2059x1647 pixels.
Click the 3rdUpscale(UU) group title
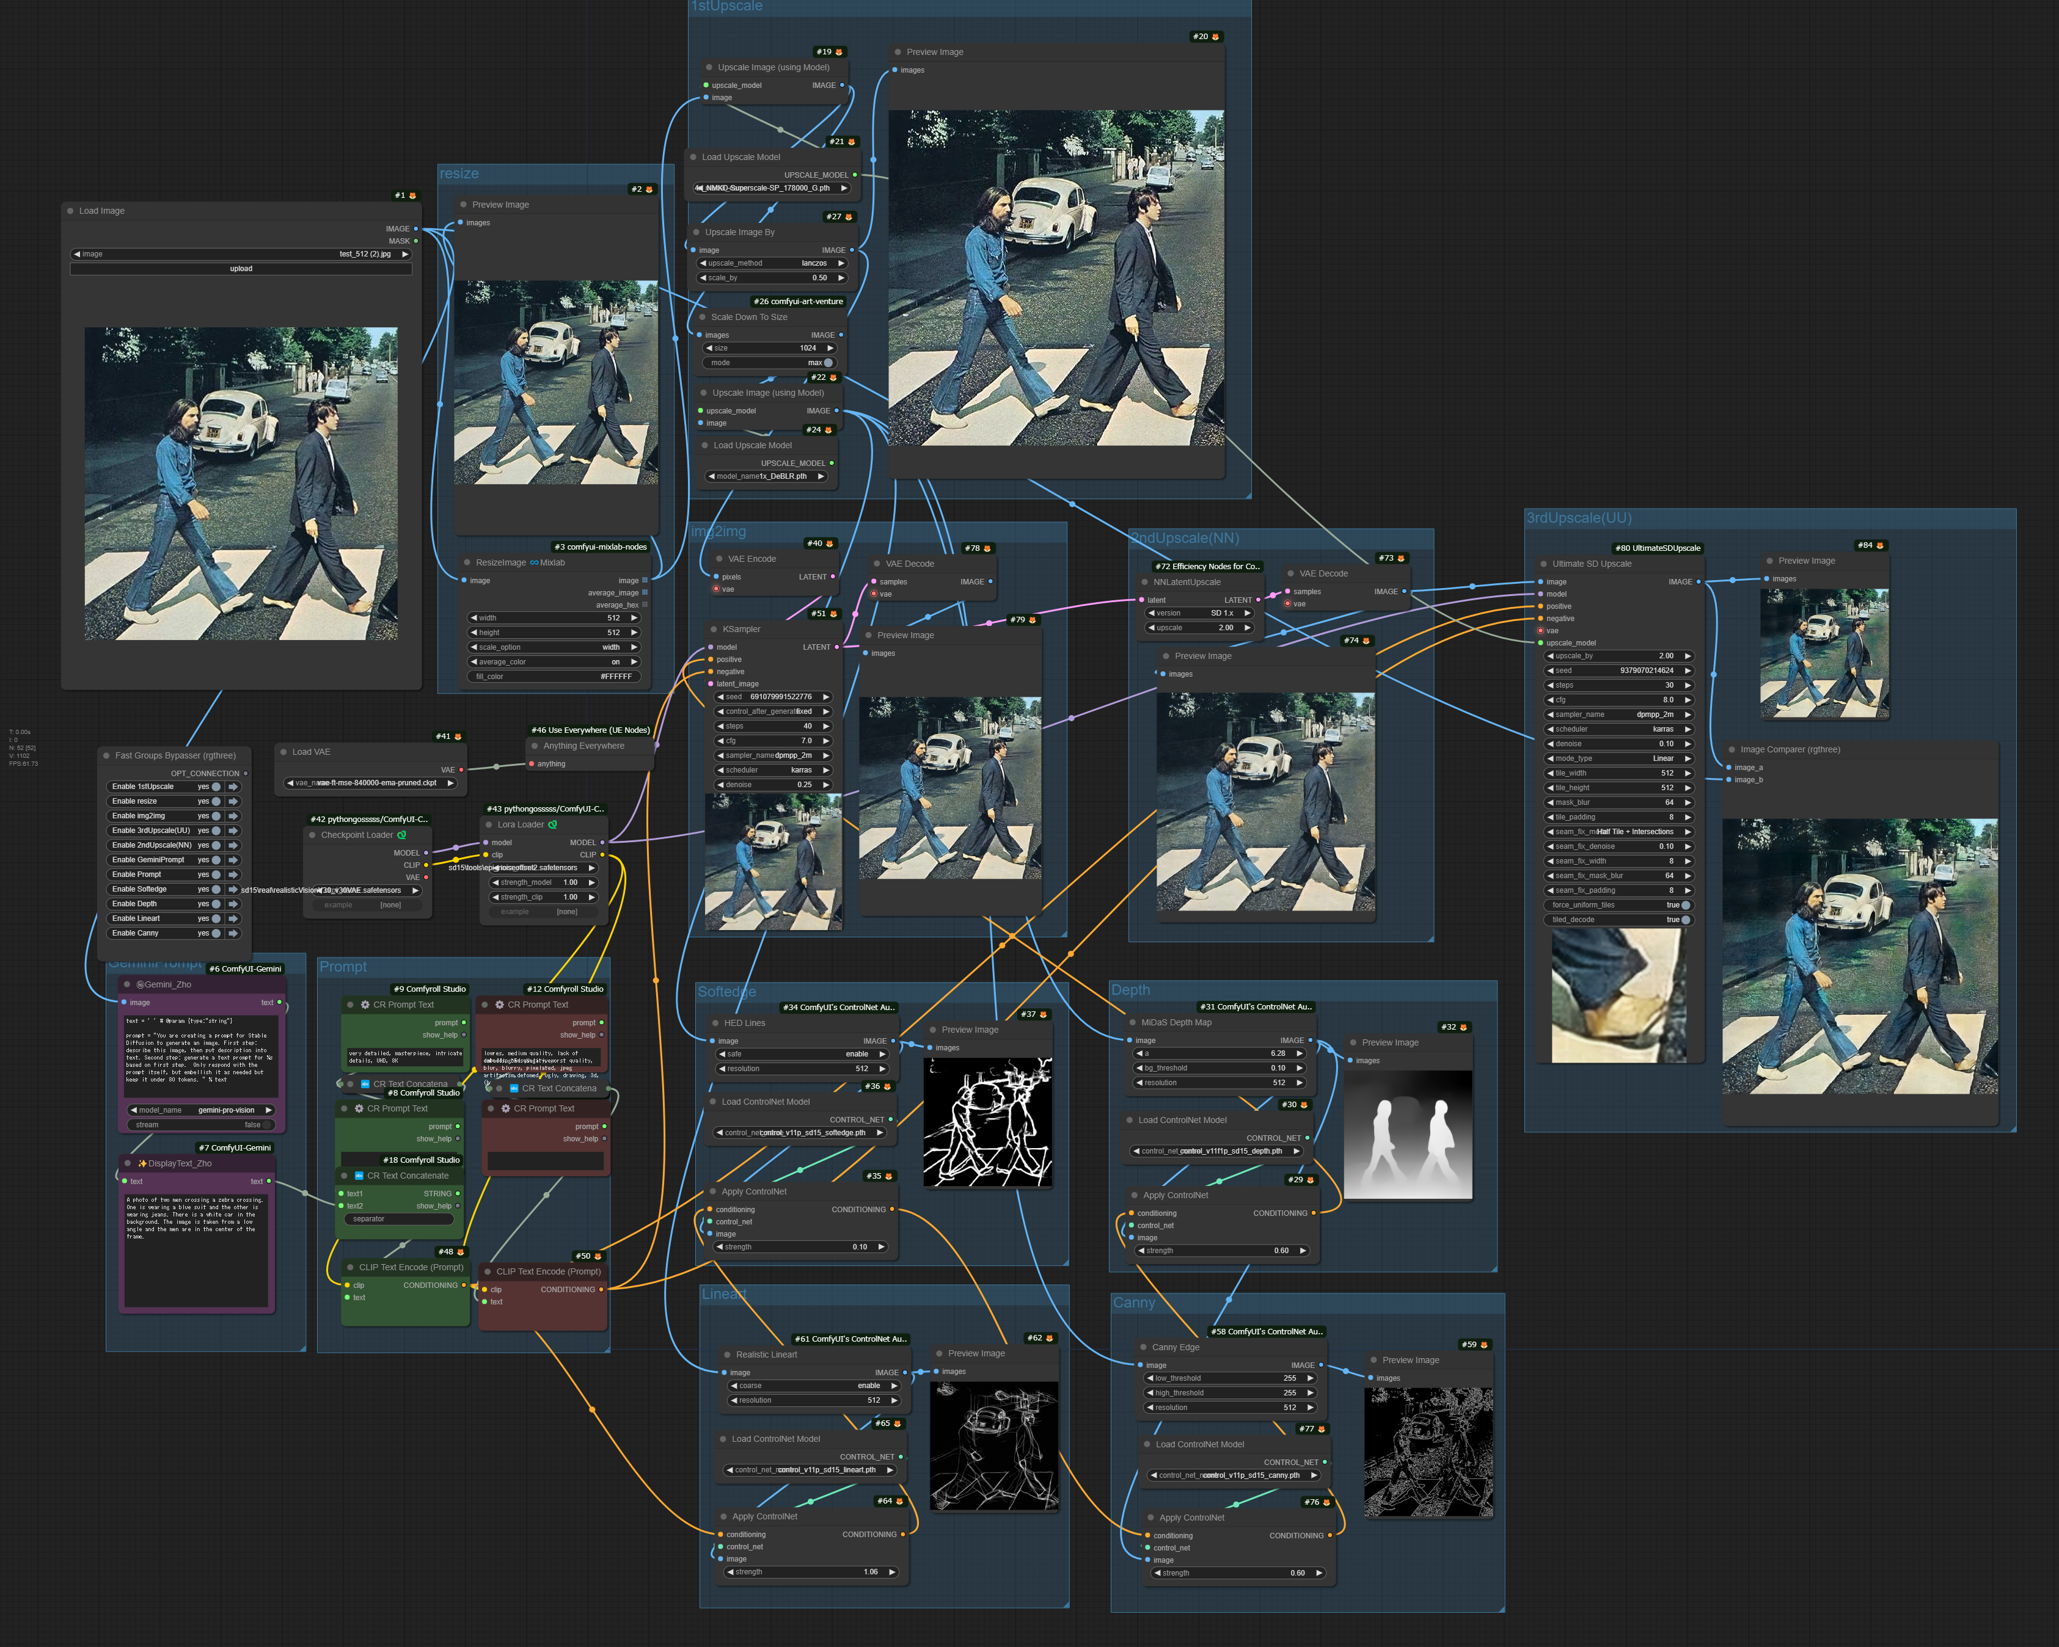coord(1579,518)
